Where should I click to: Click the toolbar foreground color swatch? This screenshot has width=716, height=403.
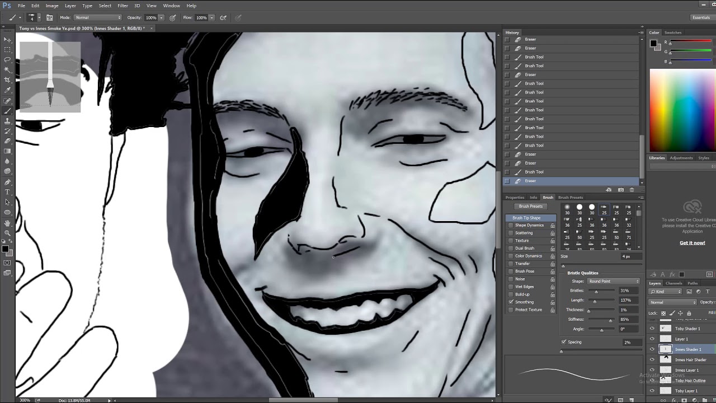[5, 249]
